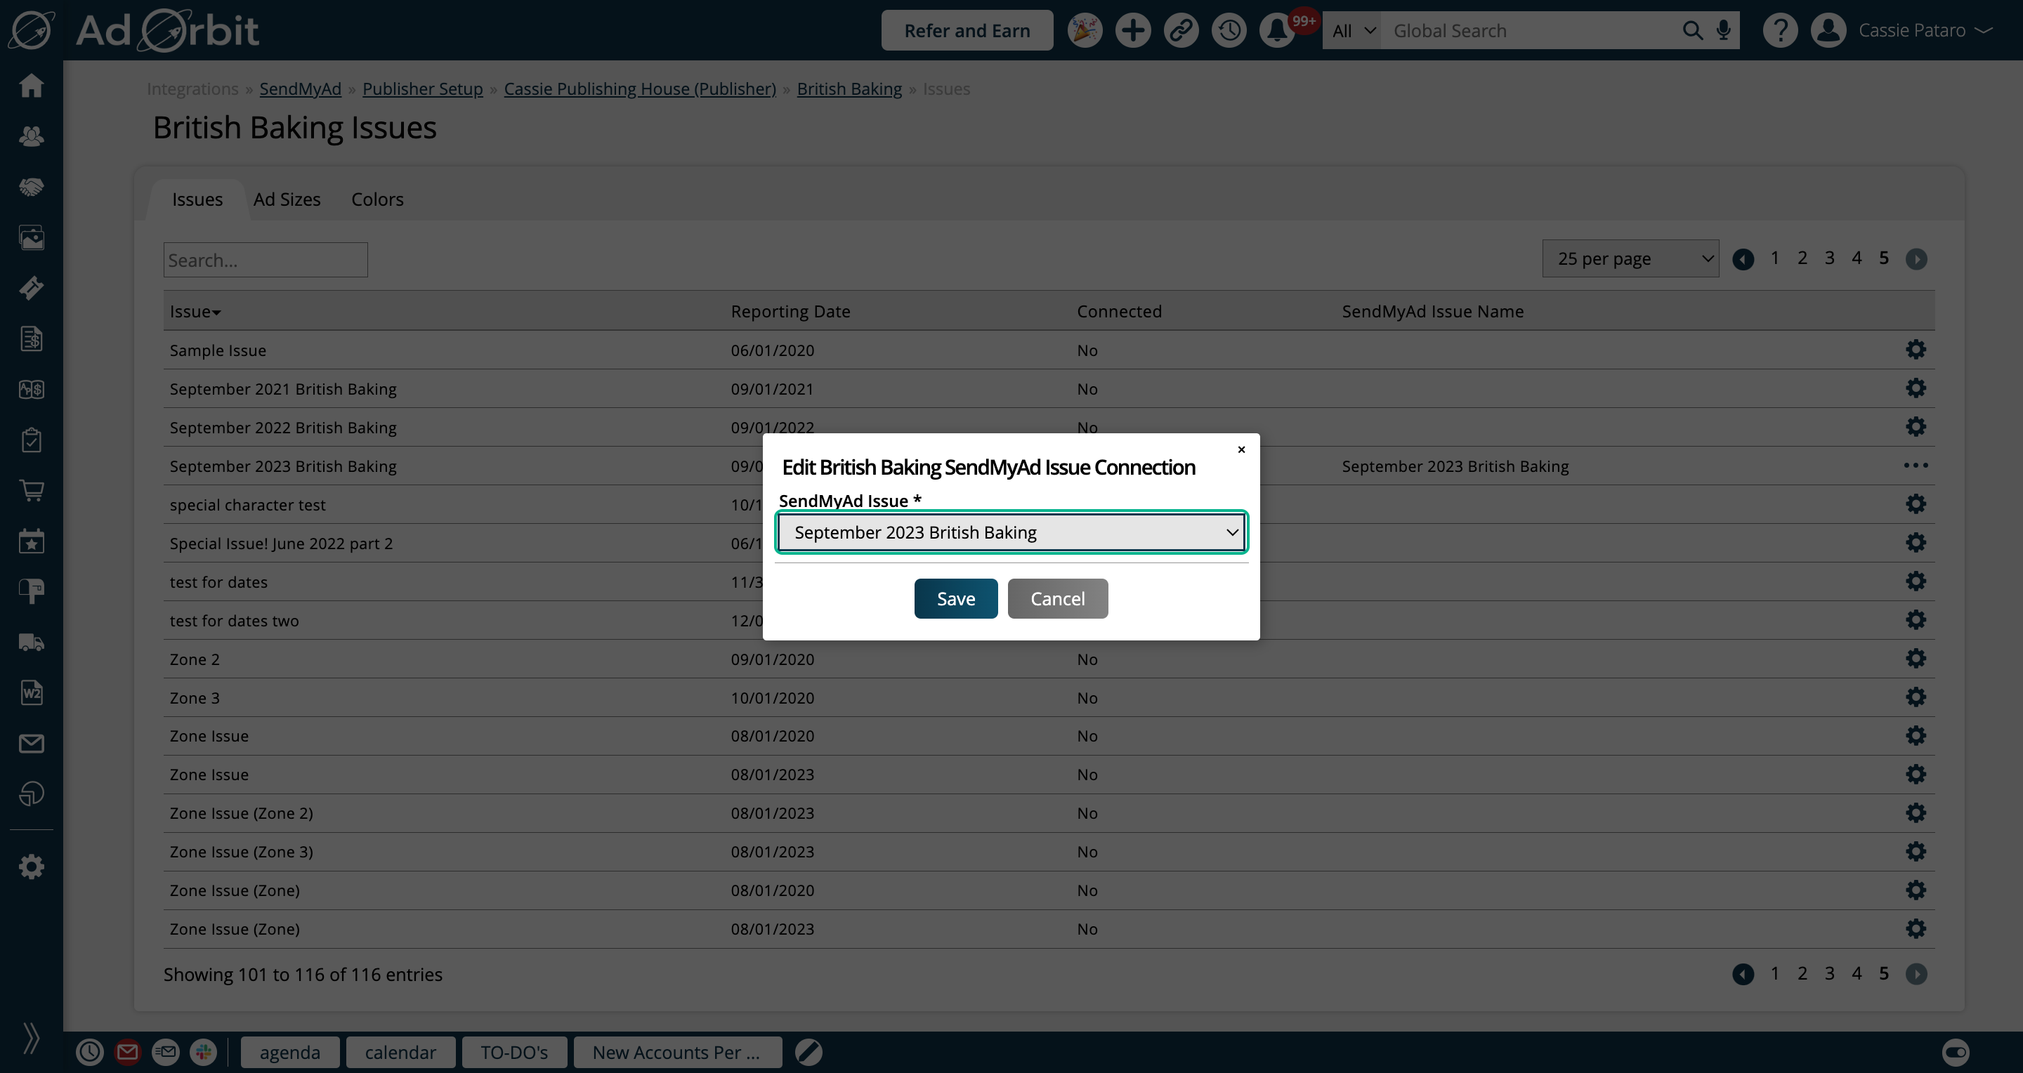The width and height of the screenshot is (2023, 1073).
Task: Open the notifications bell icon
Action: click(x=1277, y=31)
